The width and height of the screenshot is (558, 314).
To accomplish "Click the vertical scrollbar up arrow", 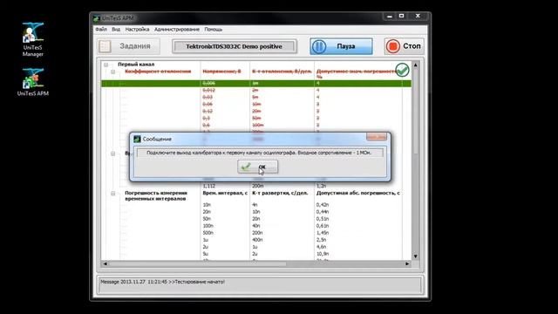I will [x=415, y=65].
